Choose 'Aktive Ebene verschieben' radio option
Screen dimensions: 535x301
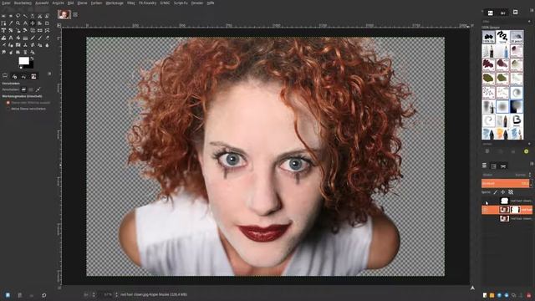coord(8,109)
